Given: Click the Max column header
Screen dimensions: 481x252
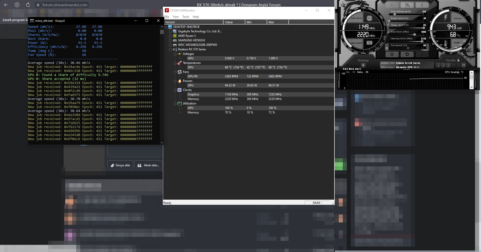Looking at the screenshot, I should coord(278,22).
